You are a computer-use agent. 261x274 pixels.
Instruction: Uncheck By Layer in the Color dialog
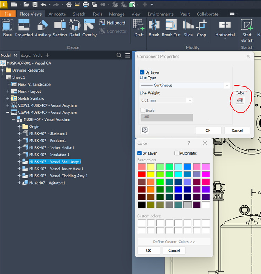139,153
